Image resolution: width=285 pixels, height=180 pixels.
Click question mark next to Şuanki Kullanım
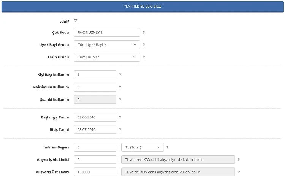(120, 99)
